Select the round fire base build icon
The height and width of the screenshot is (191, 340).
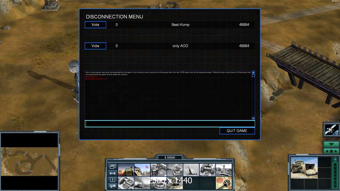[159, 183]
